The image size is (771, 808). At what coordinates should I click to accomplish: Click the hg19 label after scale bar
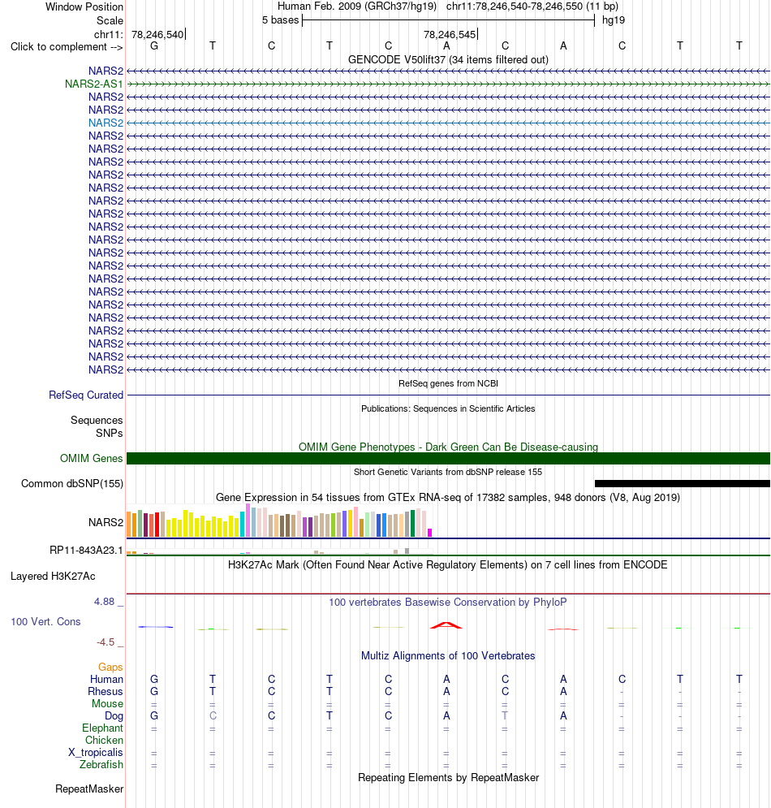click(614, 20)
